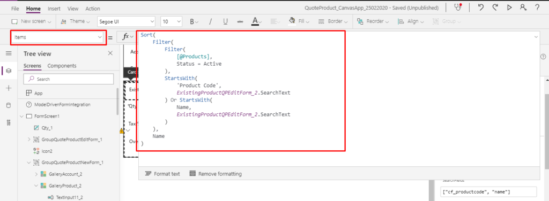This screenshot has width=549, height=201.
Task: Preview the app with Play icon
Action: (509, 7)
